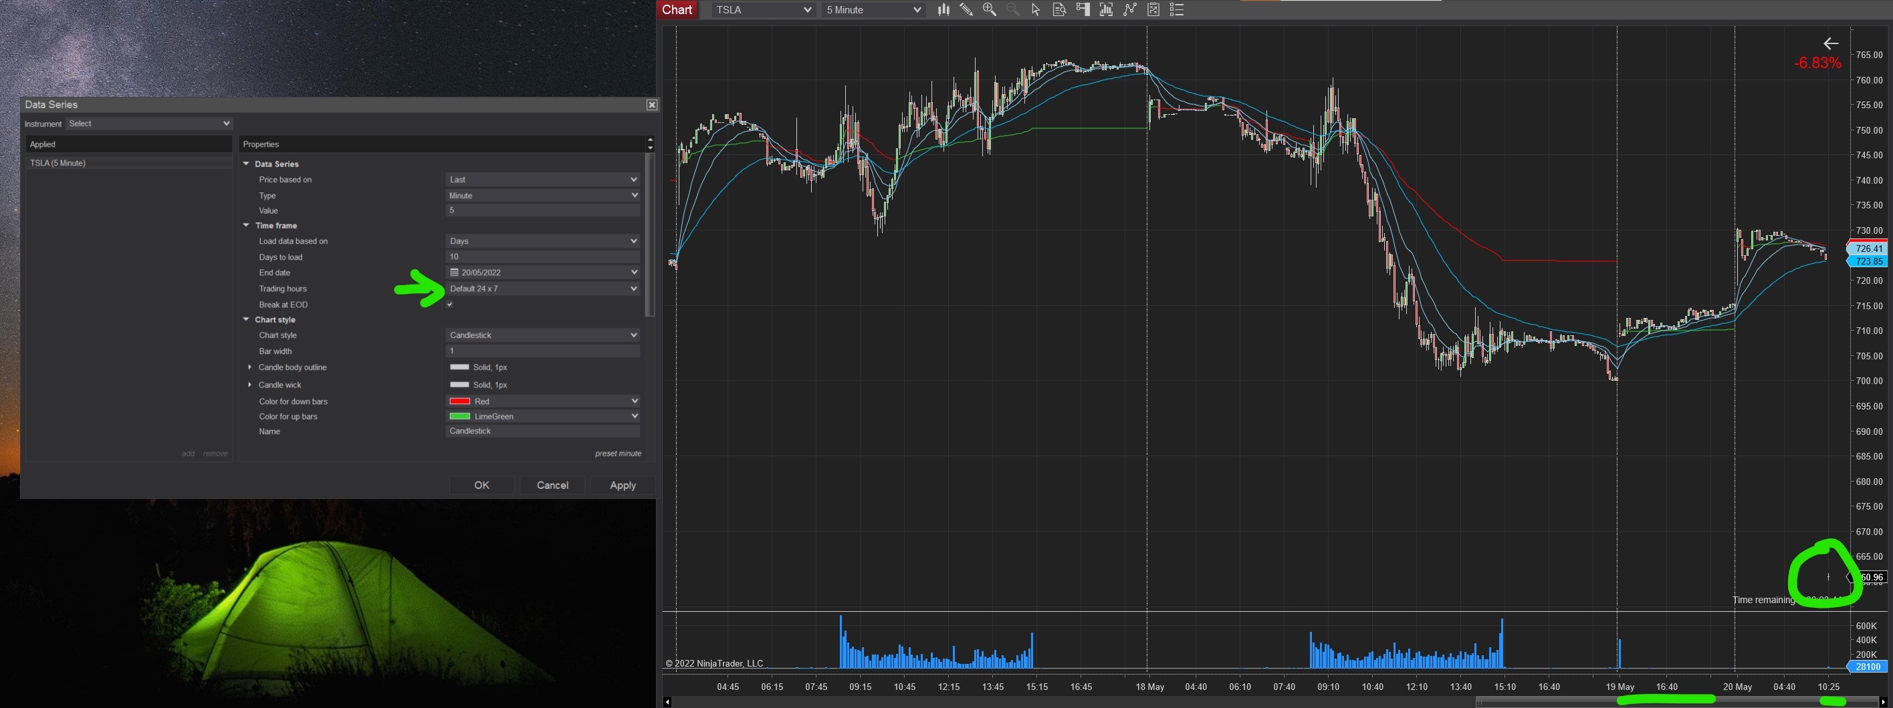
Task: Click the Days to load input field
Action: pyautogui.click(x=543, y=256)
